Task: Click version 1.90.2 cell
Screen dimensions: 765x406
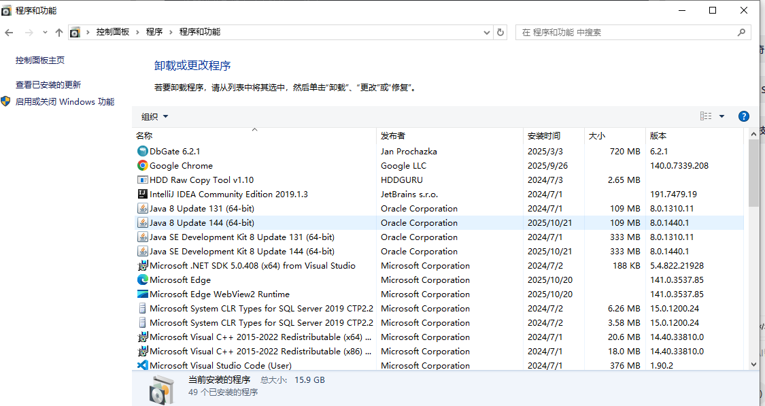Action: click(662, 365)
